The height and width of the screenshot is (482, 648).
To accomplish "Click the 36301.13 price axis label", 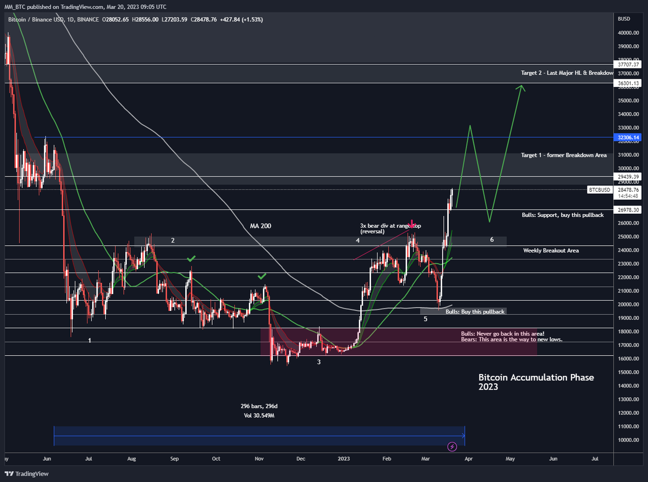I will [x=629, y=83].
